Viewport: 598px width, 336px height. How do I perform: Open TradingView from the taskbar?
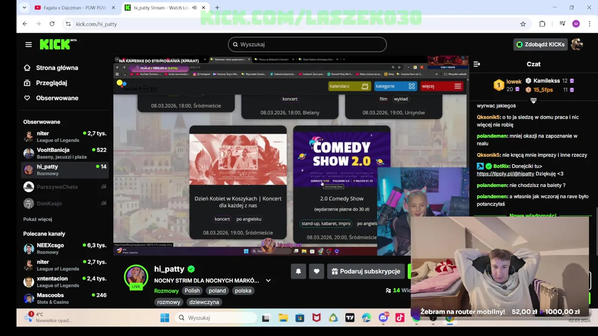349,318
